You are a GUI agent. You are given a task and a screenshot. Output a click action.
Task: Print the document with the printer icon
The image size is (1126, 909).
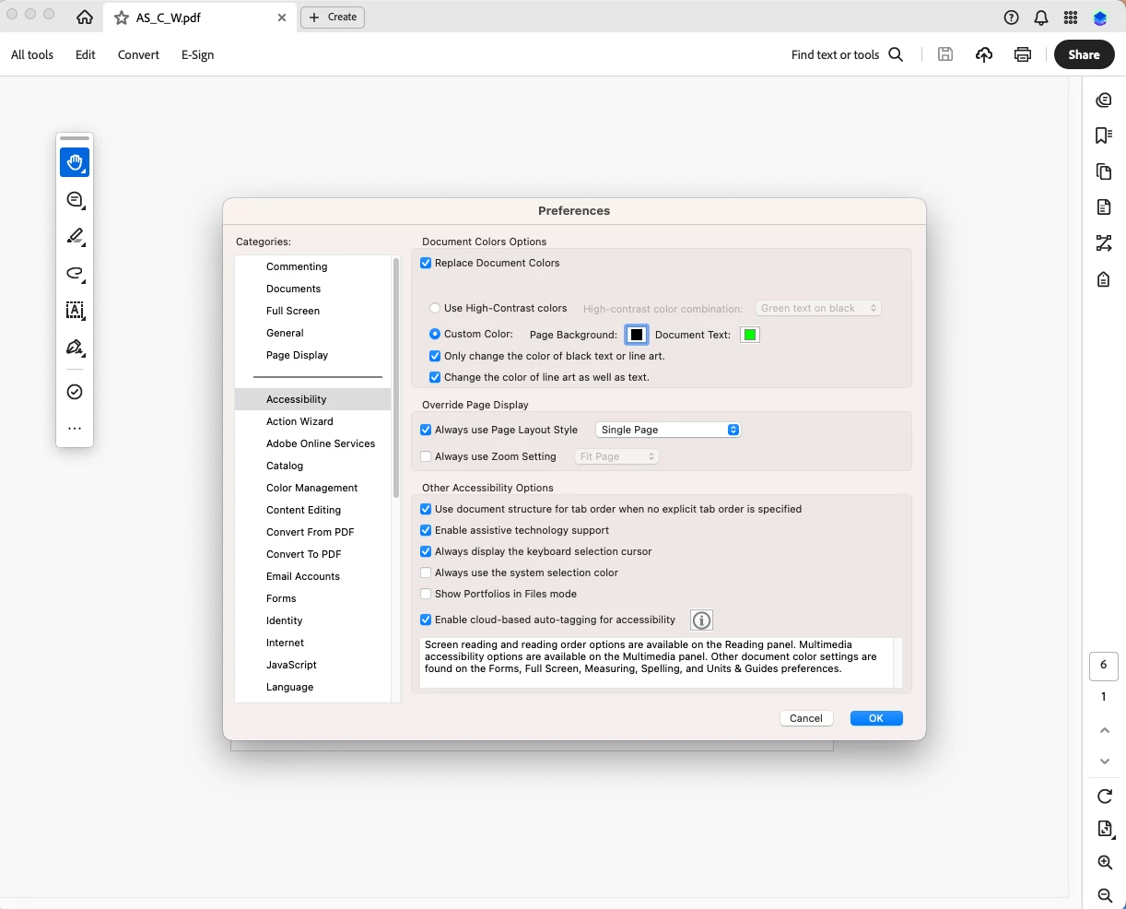click(1023, 54)
